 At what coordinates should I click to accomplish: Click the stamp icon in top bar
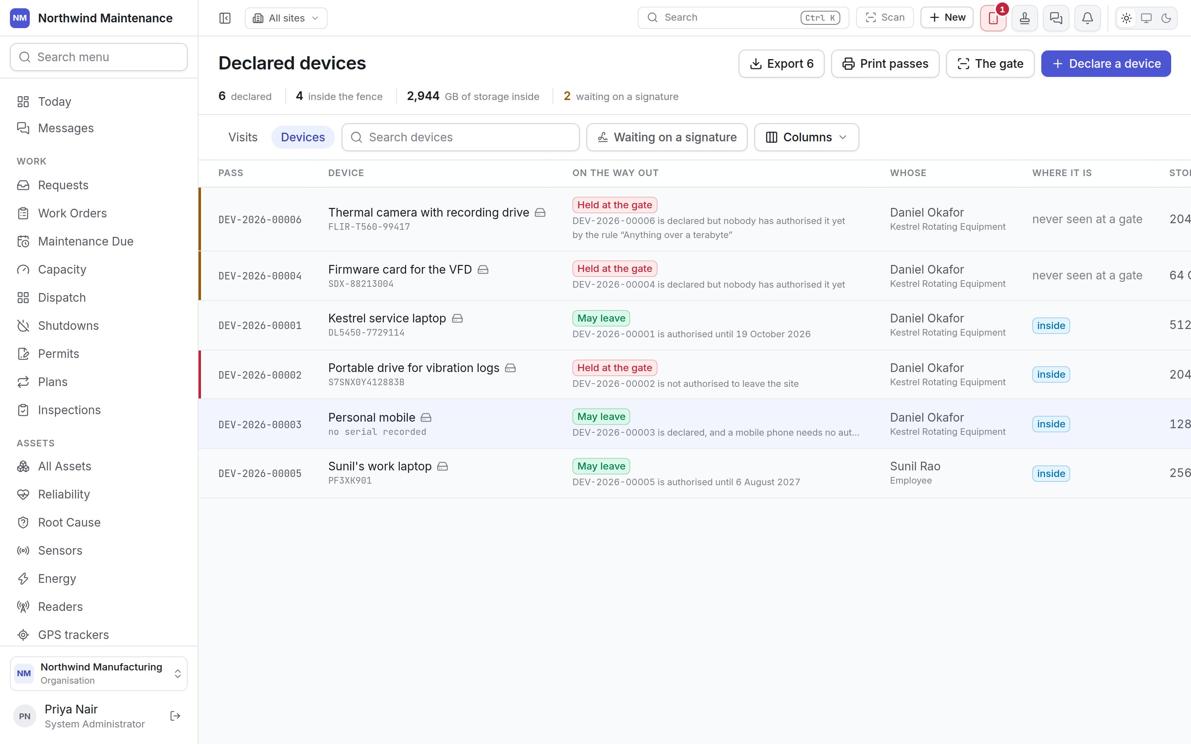pyautogui.click(x=1025, y=18)
